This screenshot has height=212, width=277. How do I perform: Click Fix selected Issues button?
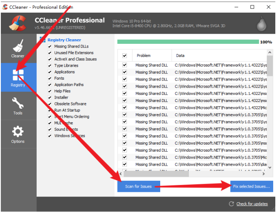[x=251, y=186]
